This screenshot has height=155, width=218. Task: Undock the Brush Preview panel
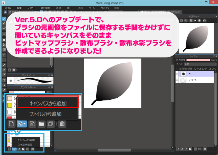click(x=49, y=75)
